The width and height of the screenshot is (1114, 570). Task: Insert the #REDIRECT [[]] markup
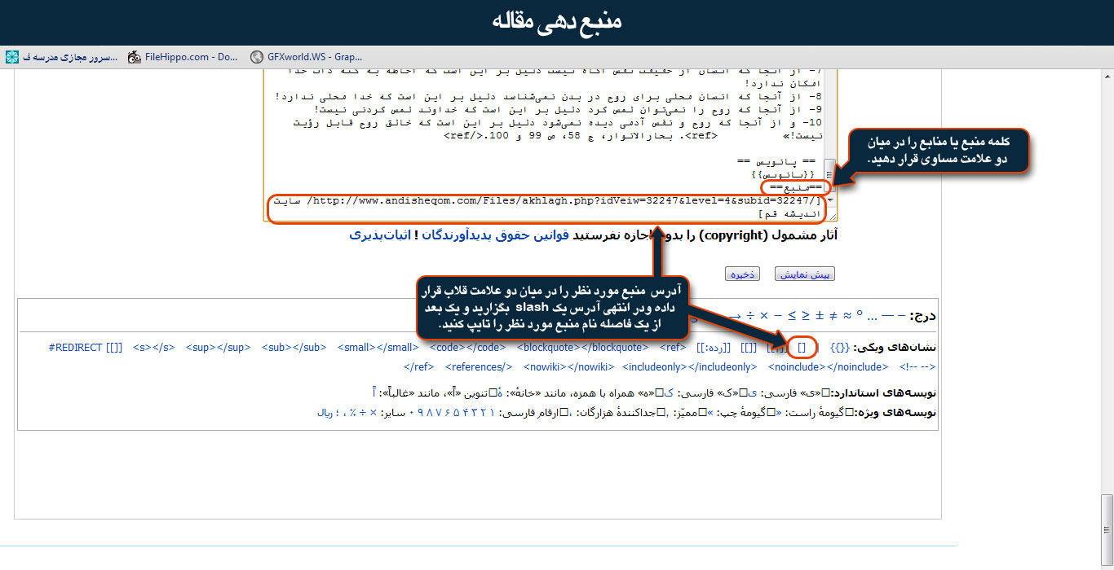tap(85, 348)
